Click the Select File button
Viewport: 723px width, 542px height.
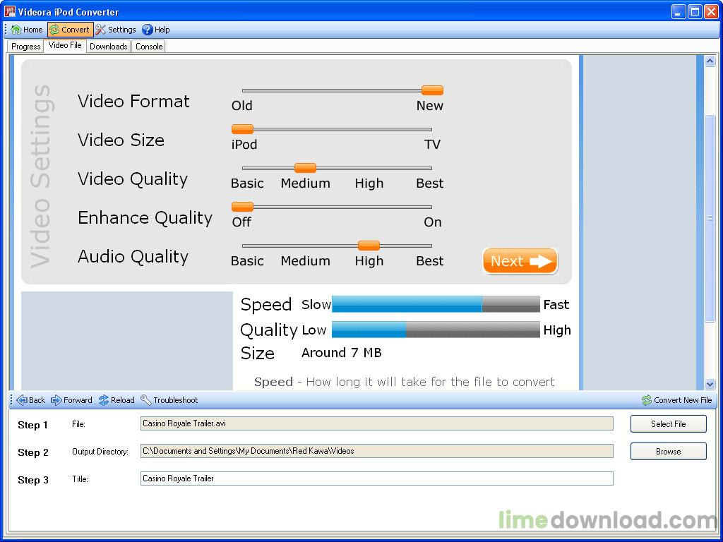pyautogui.click(x=668, y=424)
